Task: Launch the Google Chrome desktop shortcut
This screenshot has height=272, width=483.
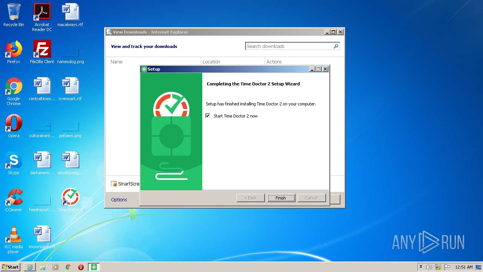Action: click(x=14, y=91)
